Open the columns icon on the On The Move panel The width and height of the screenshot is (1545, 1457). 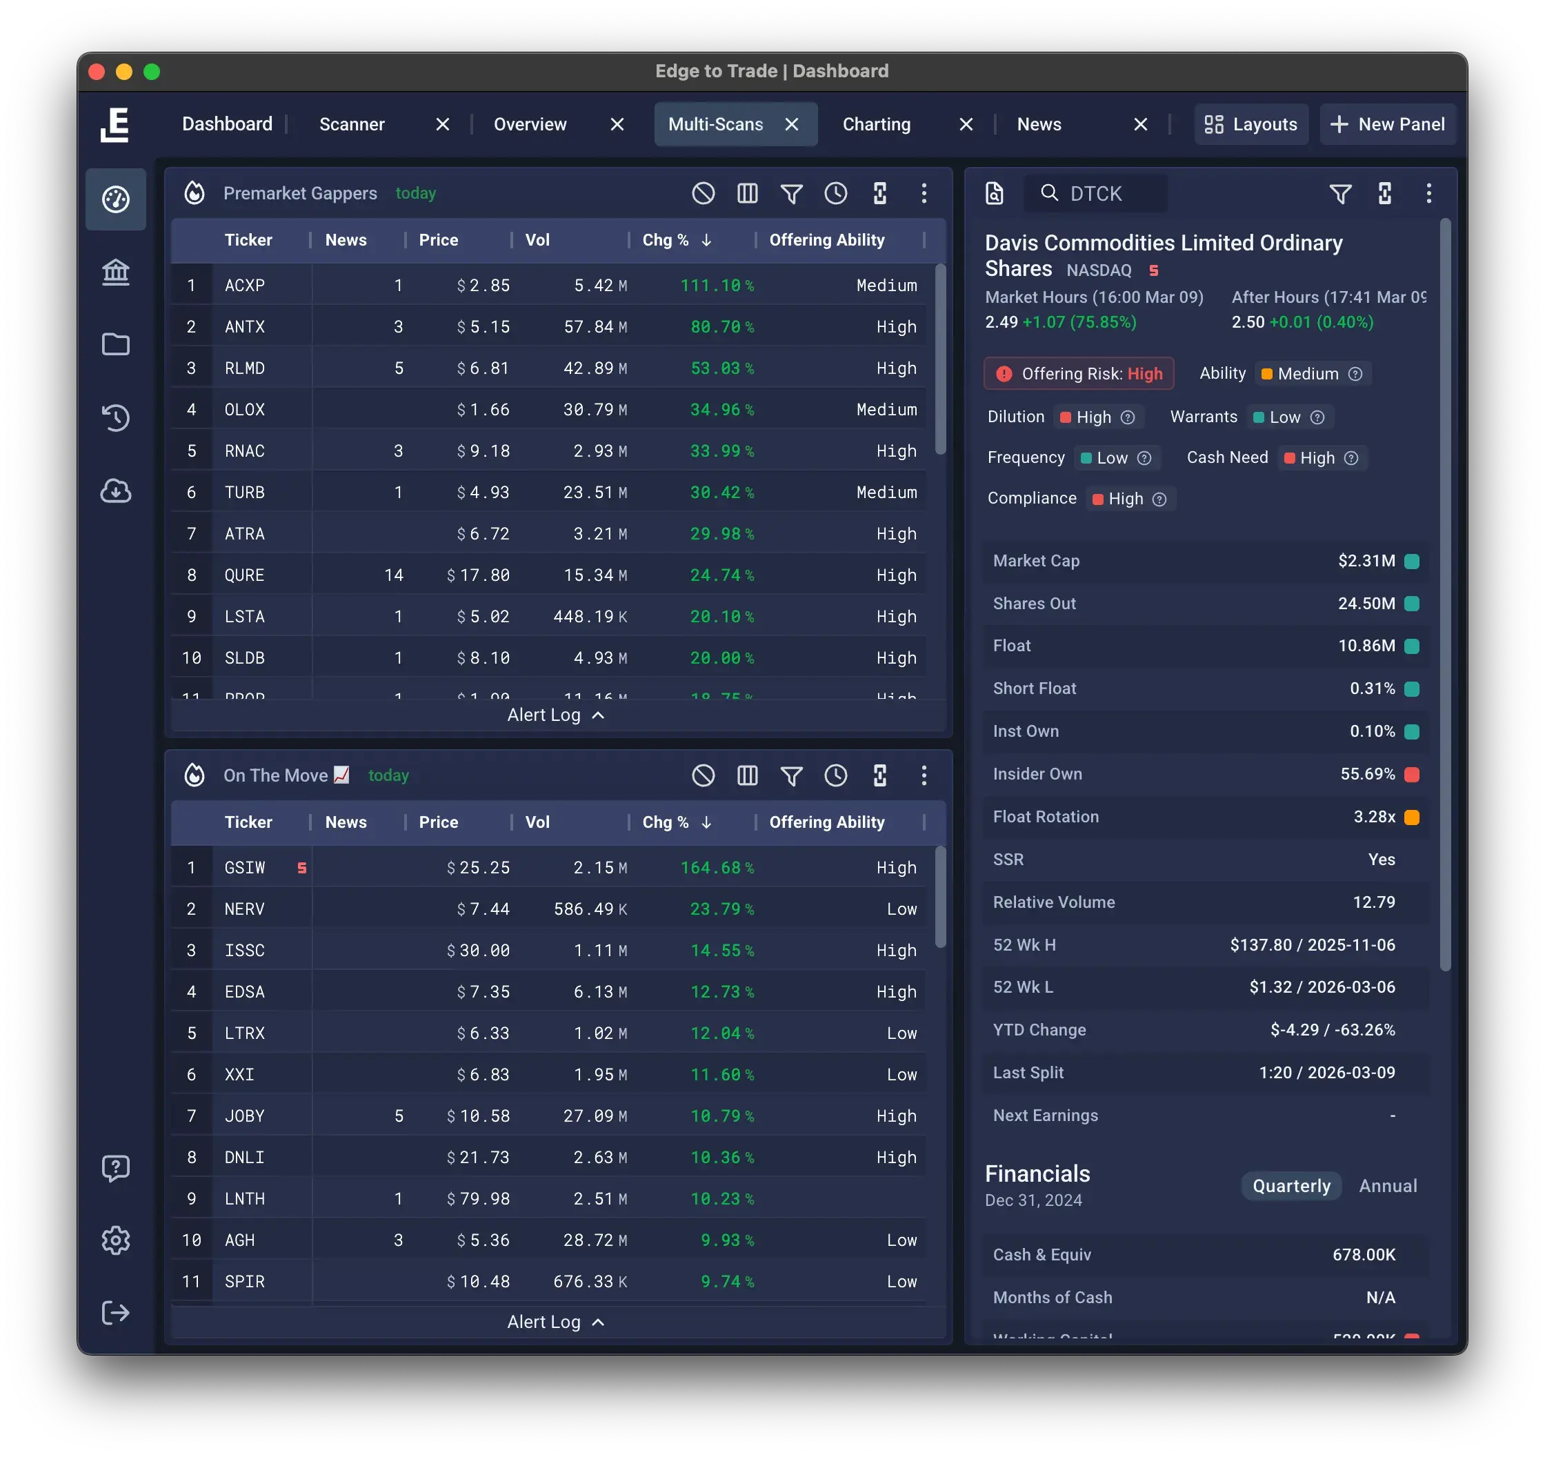click(x=747, y=775)
